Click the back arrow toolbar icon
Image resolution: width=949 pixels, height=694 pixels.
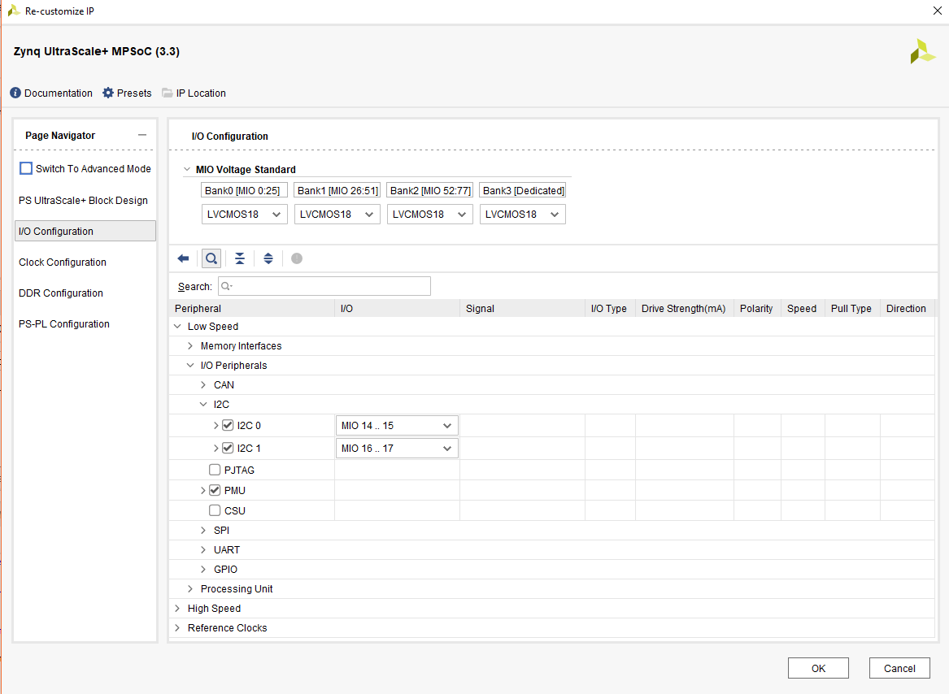(183, 258)
